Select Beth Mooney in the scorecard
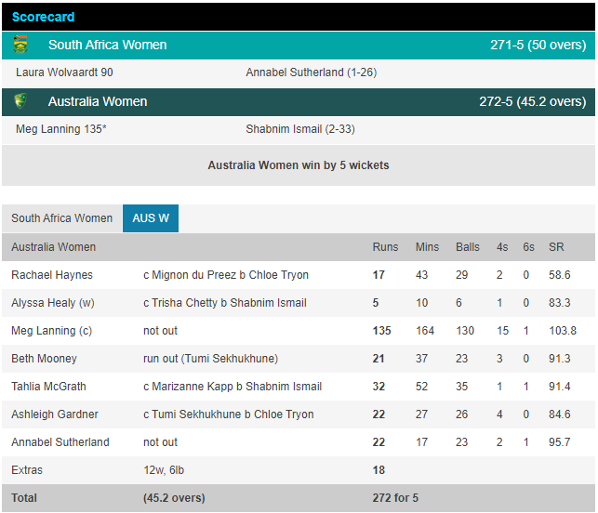The height and width of the screenshot is (513, 598). coord(44,359)
